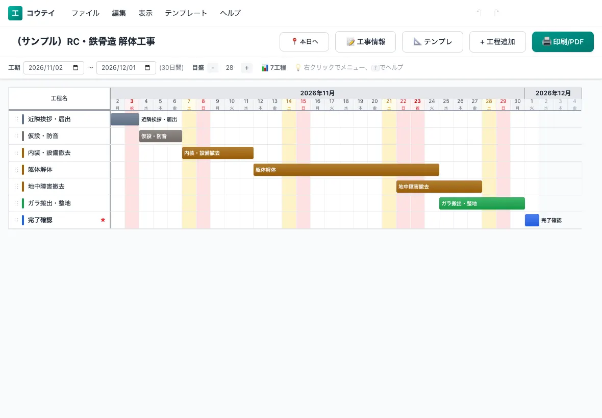
Task: Click Saturday date 14 in the header
Action: coord(289,104)
